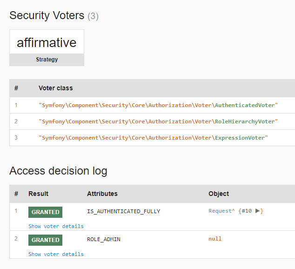
Task: Click the IS_AUTHENTICATED_FULLY attribute text
Action: (x=123, y=211)
